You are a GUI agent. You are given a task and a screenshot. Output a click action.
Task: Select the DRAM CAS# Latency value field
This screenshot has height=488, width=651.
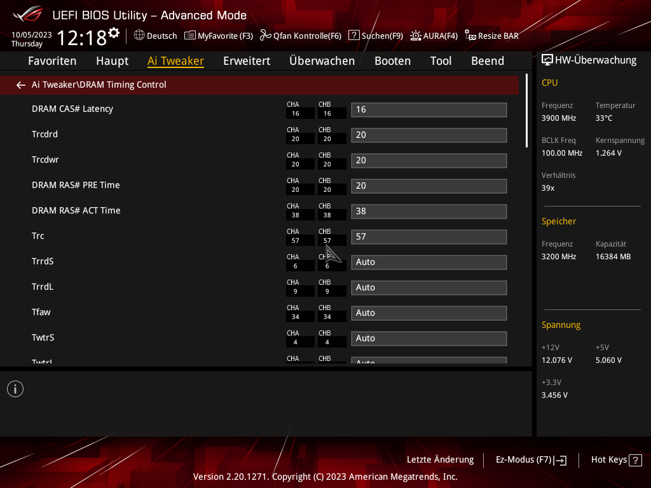click(429, 109)
